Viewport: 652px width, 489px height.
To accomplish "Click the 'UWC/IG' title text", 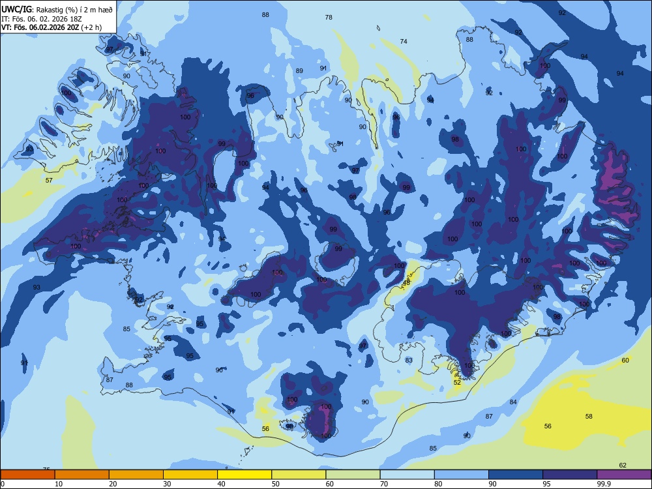I will tap(17, 10).
